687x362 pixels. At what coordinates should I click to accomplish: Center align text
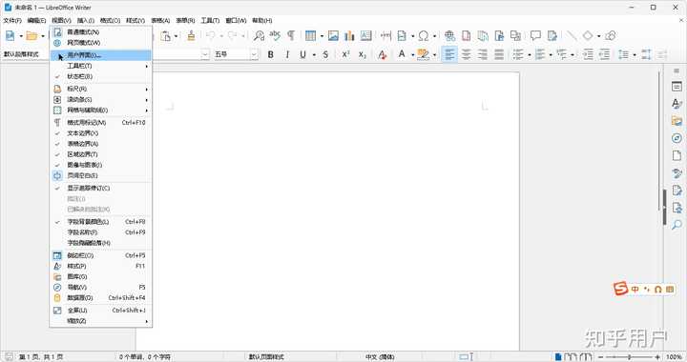[x=467, y=54]
